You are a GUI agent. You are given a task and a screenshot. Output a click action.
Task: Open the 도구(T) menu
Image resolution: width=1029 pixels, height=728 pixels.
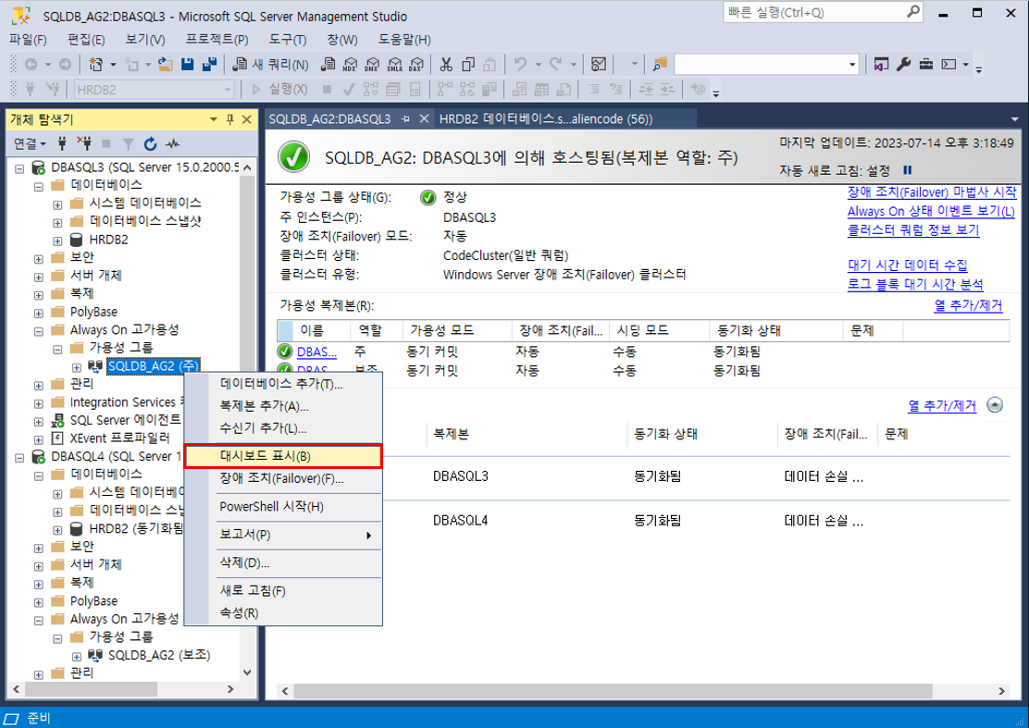[288, 40]
